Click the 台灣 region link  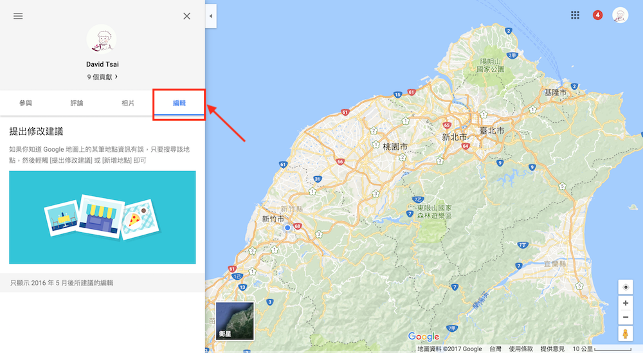(495, 349)
